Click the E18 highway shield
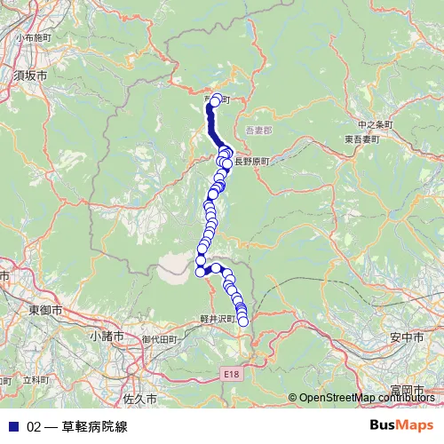The image size is (444, 444). [232, 375]
